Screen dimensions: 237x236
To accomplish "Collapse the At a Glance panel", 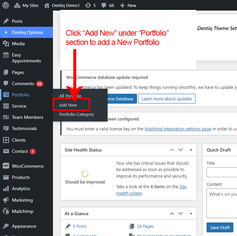I will tap(191, 214).
